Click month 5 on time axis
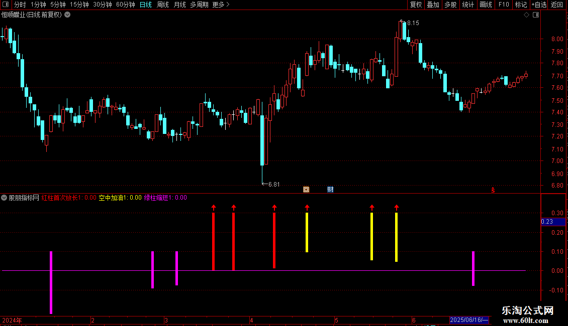The width and height of the screenshot is (568, 326). (x=336, y=320)
